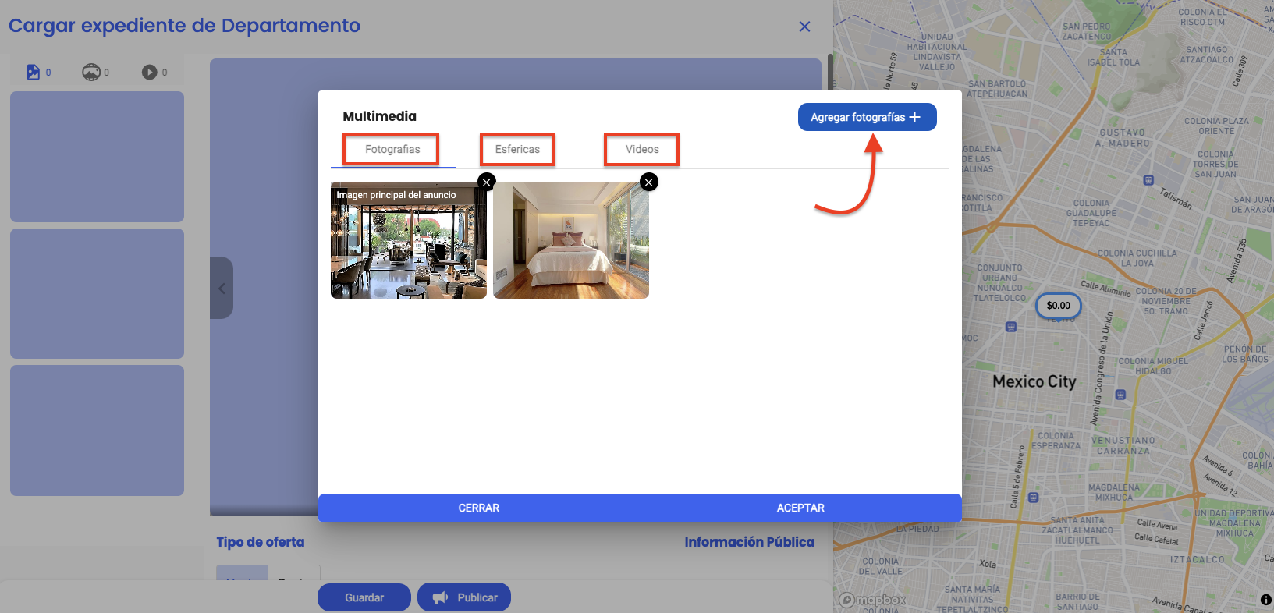Image resolution: width=1274 pixels, height=613 pixels.
Task: Click the $0.00 price marker on map
Action: point(1058,306)
